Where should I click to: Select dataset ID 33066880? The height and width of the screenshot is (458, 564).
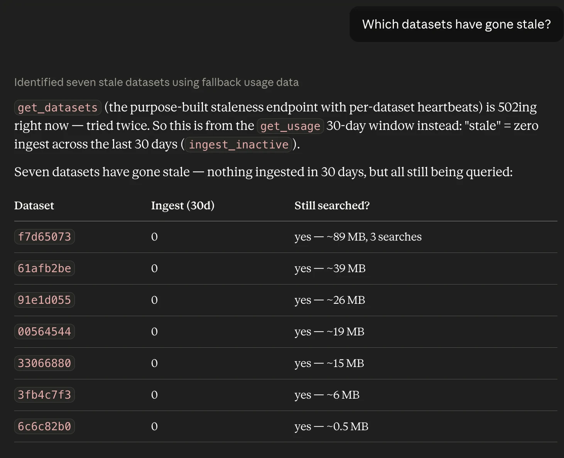tap(44, 363)
